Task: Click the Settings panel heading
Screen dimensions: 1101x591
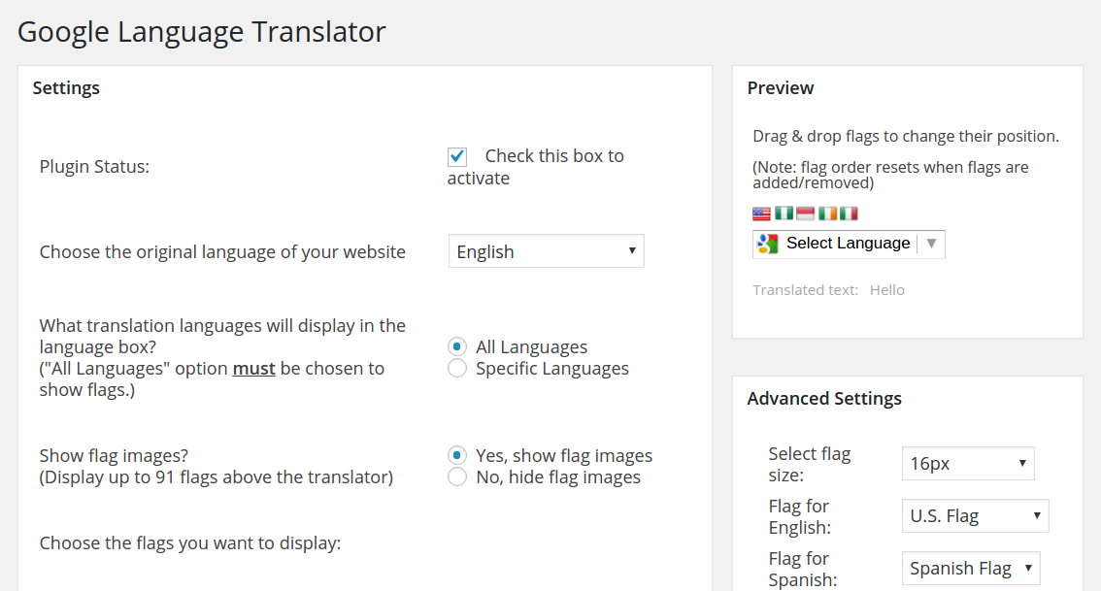Action: 66,87
